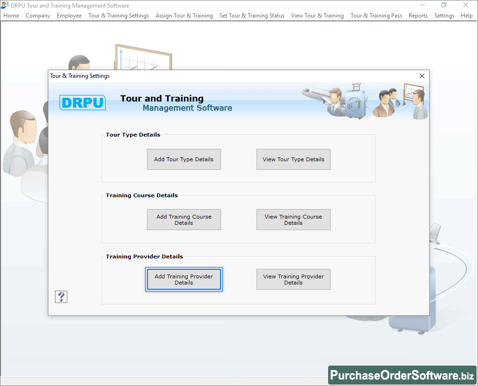Click the DRPU logo in dialog header
The image size is (478, 386).
point(83,102)
